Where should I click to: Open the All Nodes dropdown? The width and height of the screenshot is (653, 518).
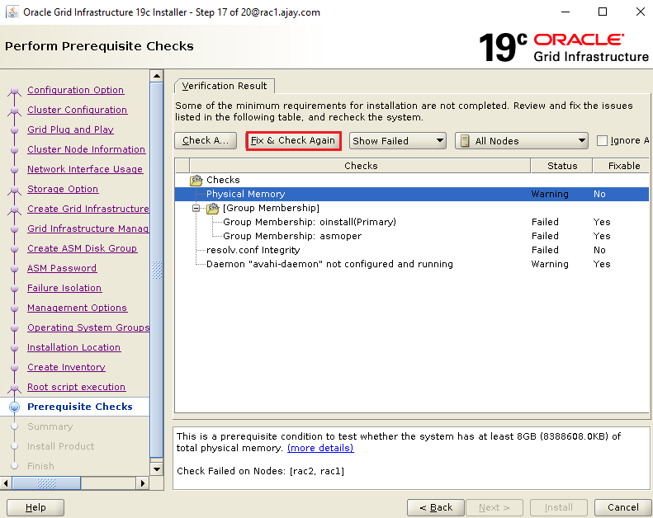pos(522,140)
